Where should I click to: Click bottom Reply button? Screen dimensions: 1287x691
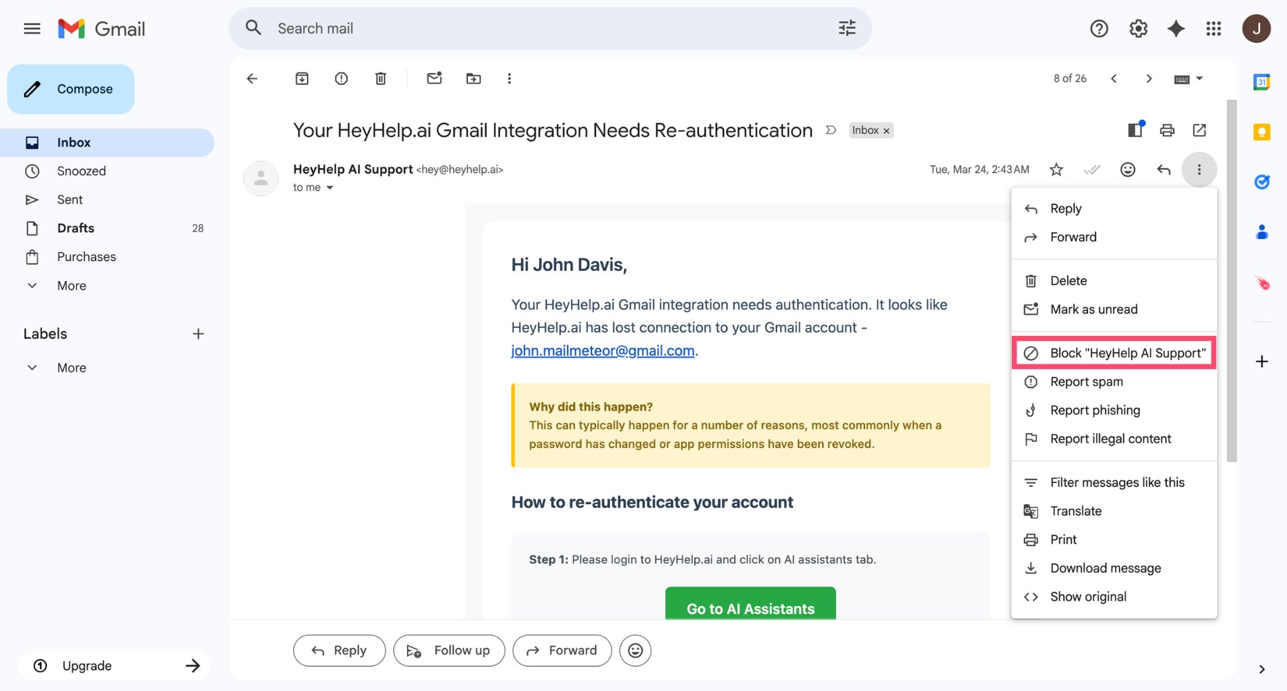point(339,651)
